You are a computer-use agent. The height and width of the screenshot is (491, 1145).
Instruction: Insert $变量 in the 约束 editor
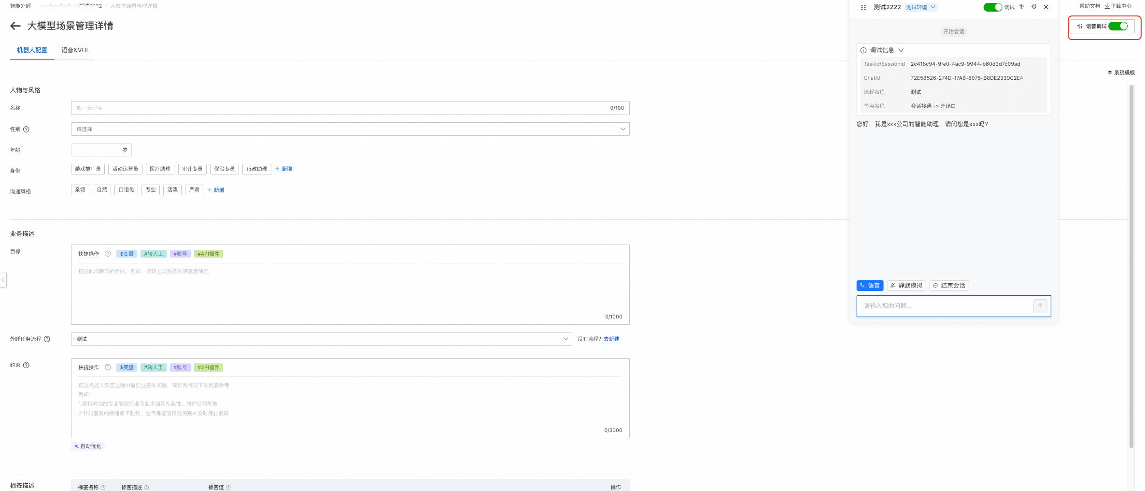click(x=127, y=367)
